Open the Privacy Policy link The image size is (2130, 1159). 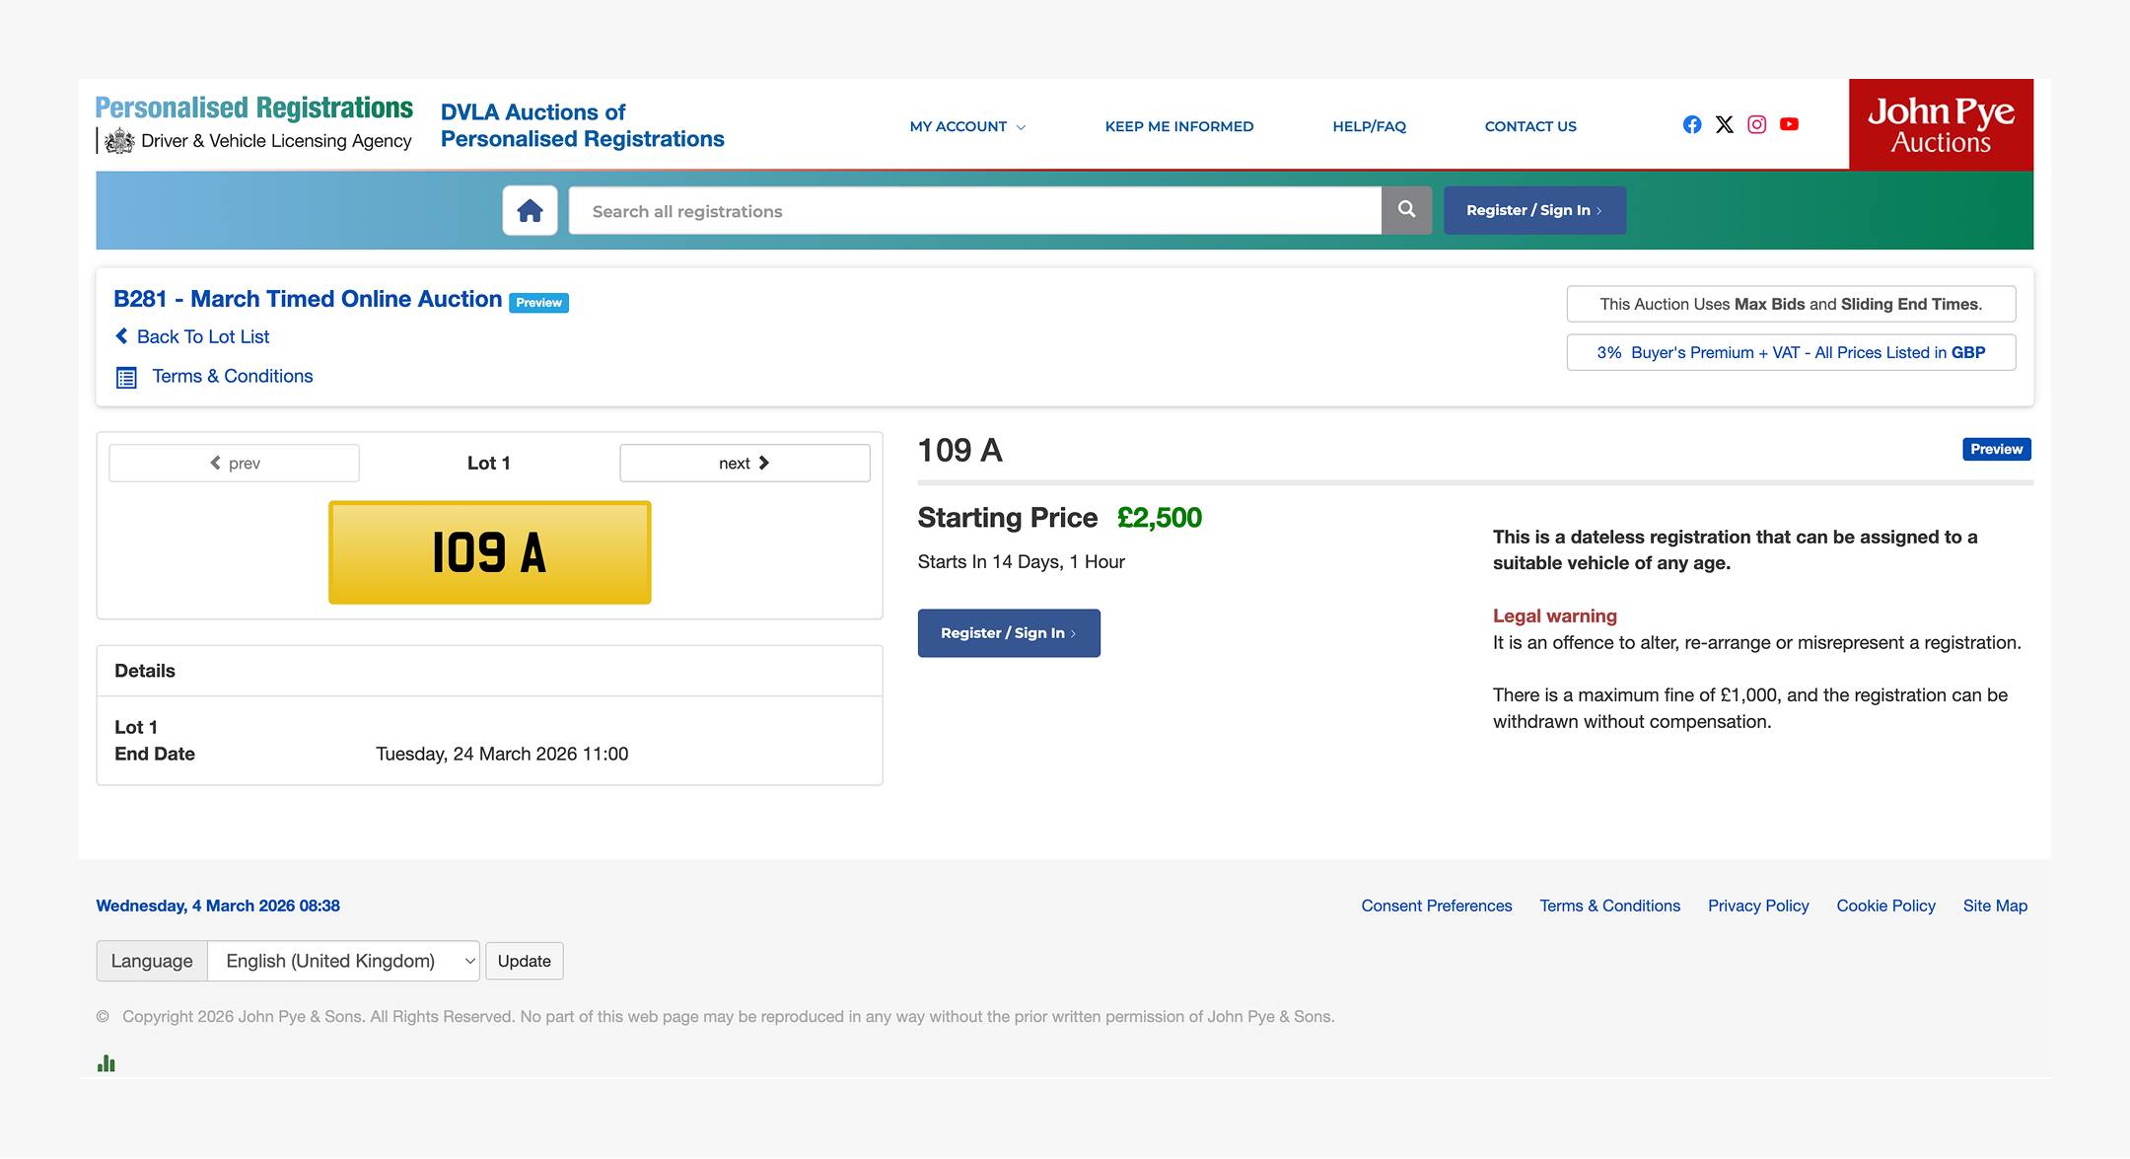(1758, 905)
